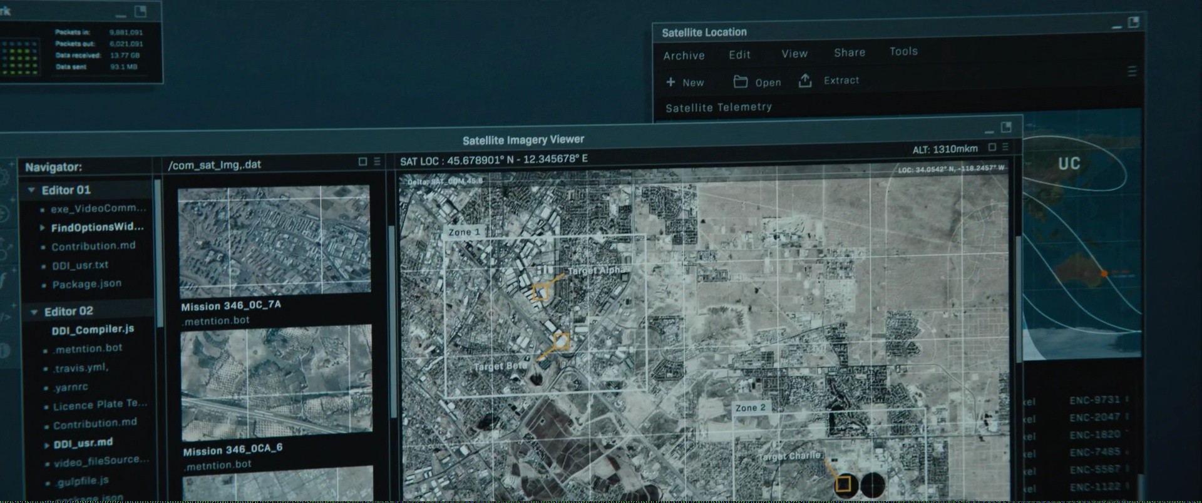
Task: Open the Mission 346_0C_7A thumbnail image
Action: (274, 240)
